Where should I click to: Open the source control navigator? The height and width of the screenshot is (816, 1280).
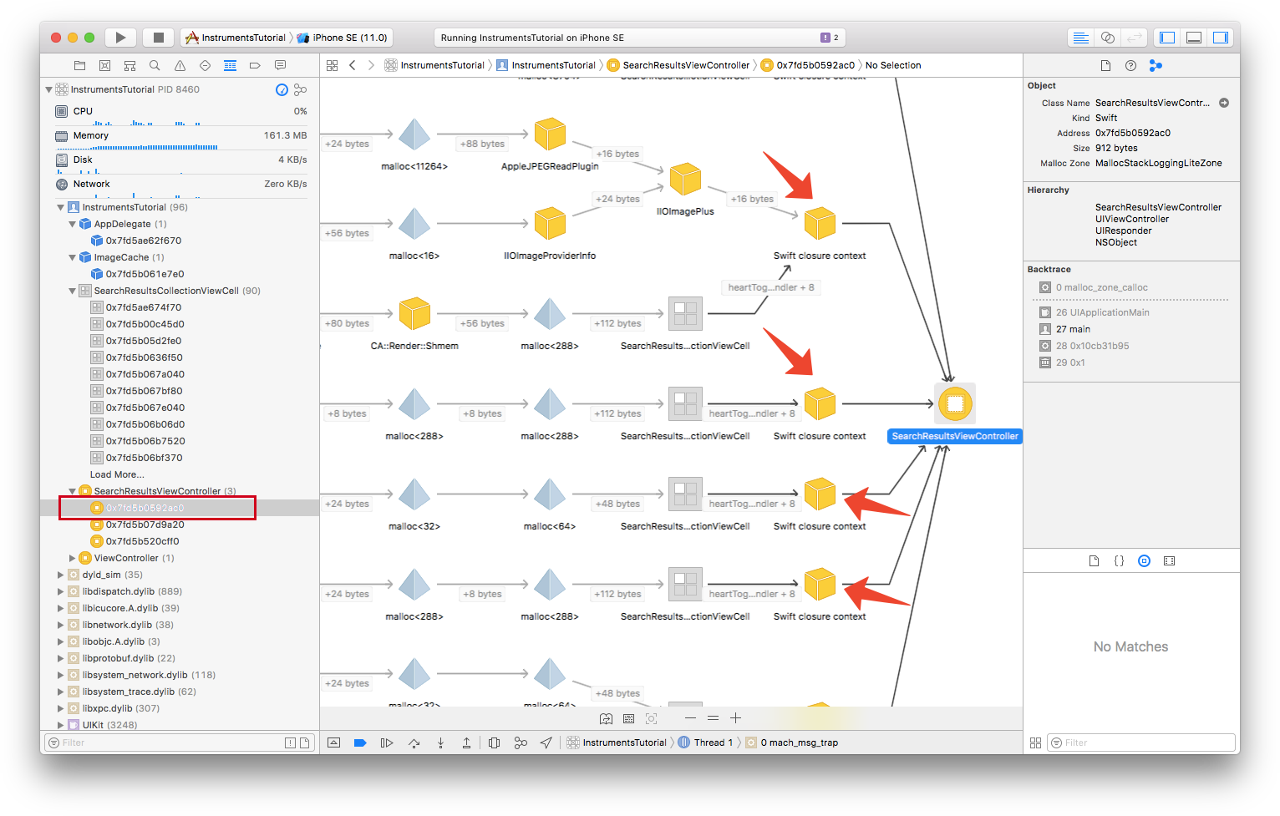[104, 65]
